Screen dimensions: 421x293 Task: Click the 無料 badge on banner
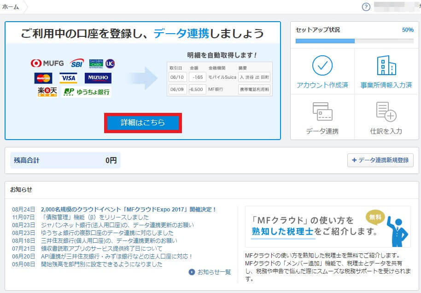pyautogui.click(x=375, y=217)
